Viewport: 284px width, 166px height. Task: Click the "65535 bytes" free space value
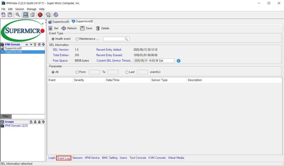[x=82, y=61]
